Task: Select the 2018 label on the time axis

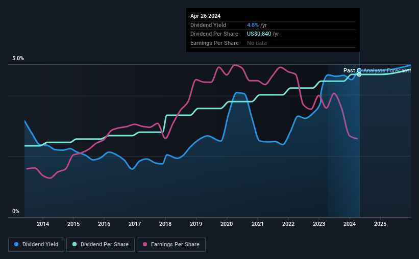Action: pyautogui.click(x=165, y=224)
